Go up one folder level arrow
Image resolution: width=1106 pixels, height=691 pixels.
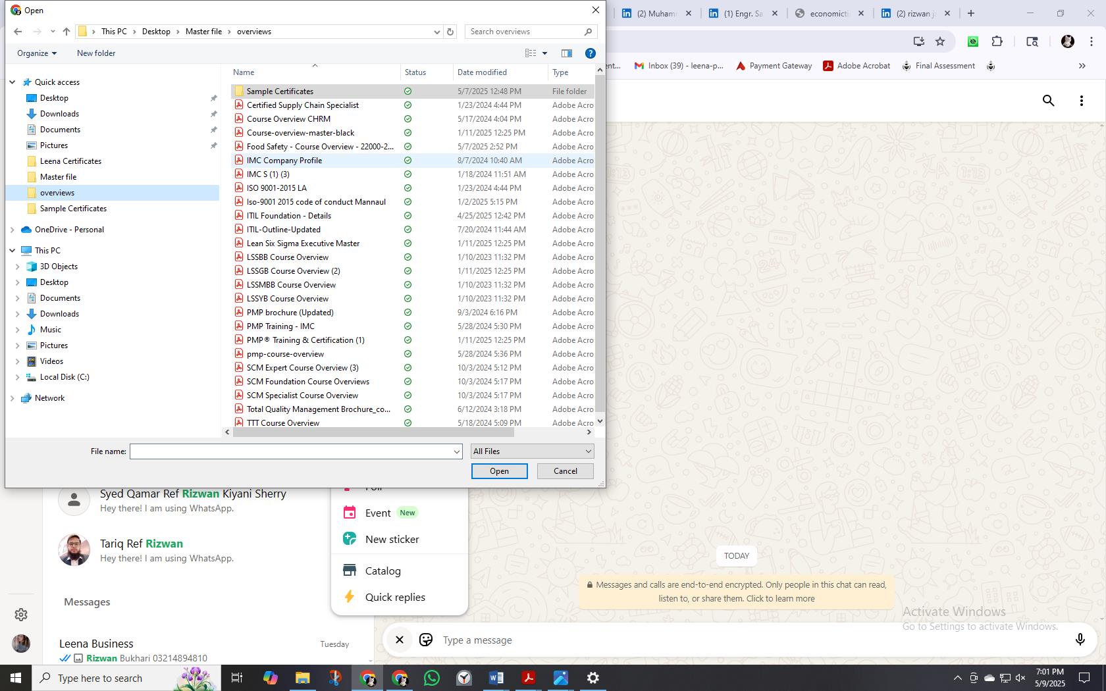66,32
